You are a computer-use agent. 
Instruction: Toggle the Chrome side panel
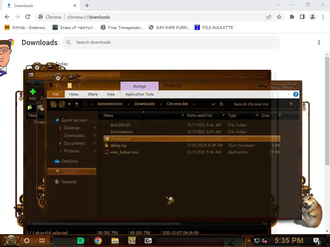pos(302,17)
